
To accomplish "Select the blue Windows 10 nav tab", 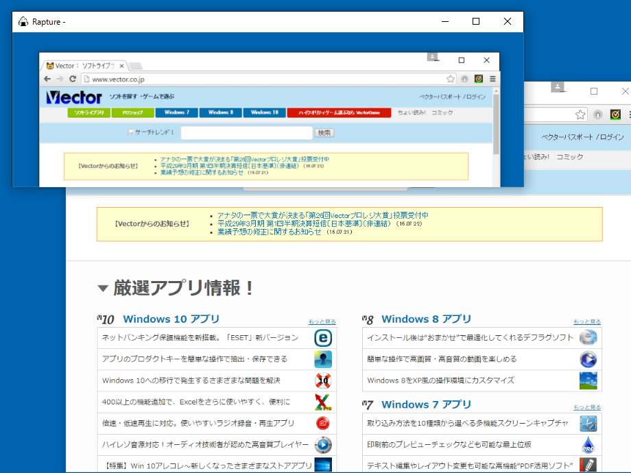I will tap(264, 112).
